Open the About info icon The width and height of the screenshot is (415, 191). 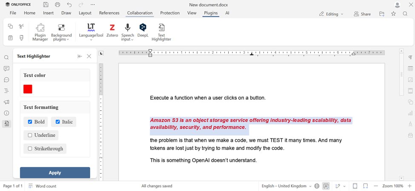7,113
